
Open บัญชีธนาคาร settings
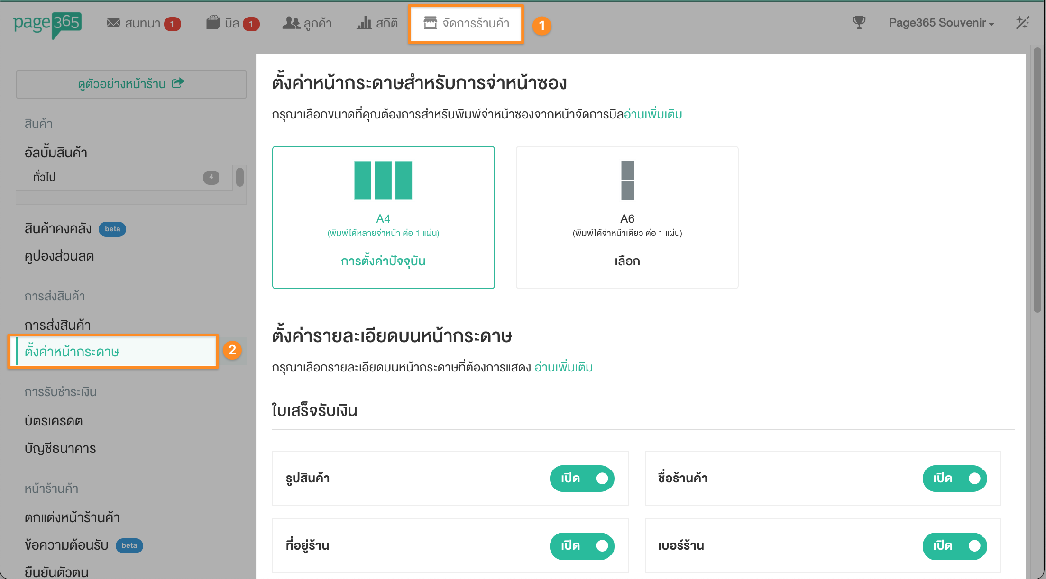tap(60, 448)
